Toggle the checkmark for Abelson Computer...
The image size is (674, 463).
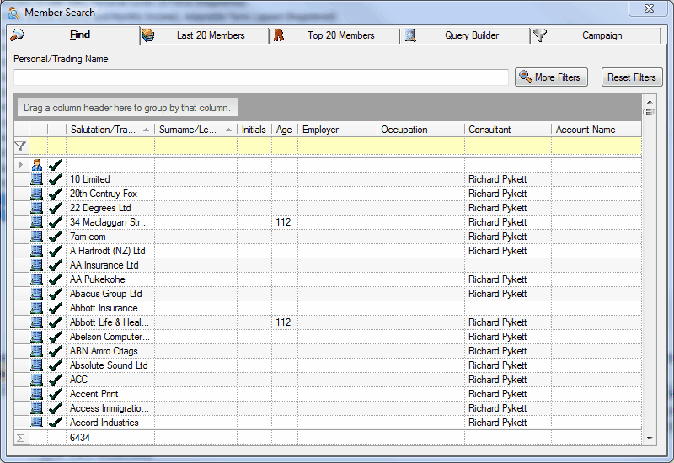click(x=56, y=337)
